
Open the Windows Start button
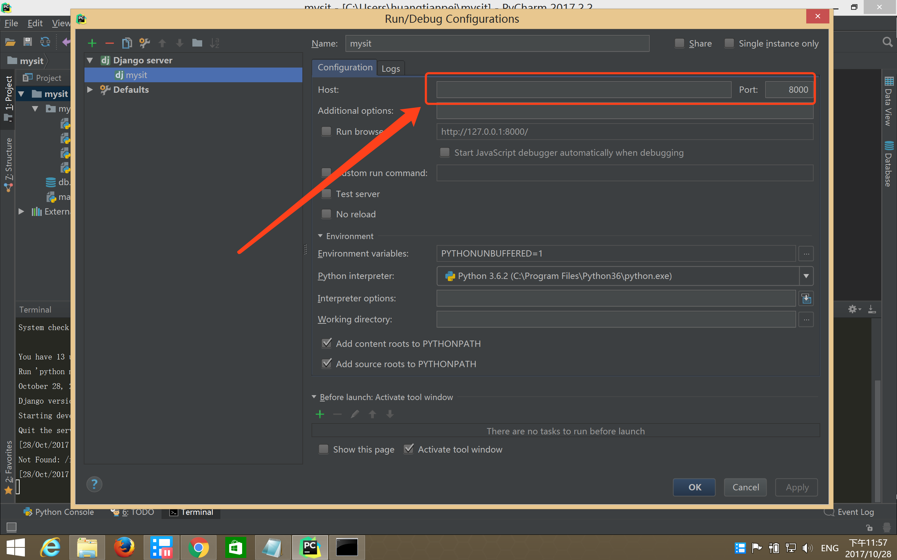pos(15,547)
